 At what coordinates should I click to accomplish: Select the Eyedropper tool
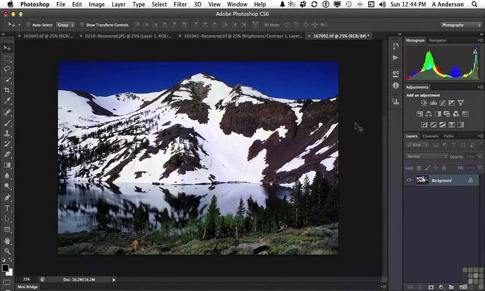7,100
